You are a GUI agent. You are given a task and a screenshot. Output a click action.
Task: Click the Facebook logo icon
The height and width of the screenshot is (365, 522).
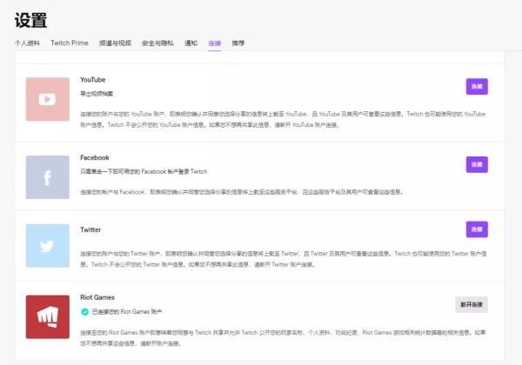(47, 177)
